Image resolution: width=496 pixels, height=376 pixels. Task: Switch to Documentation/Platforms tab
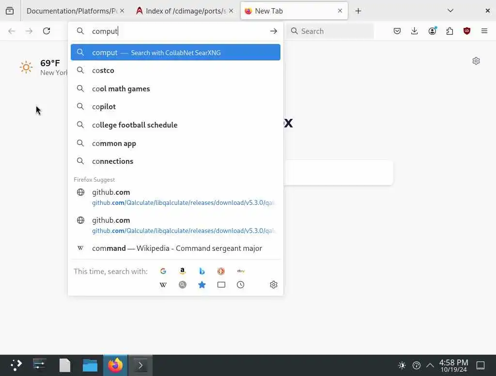point(72,11)
